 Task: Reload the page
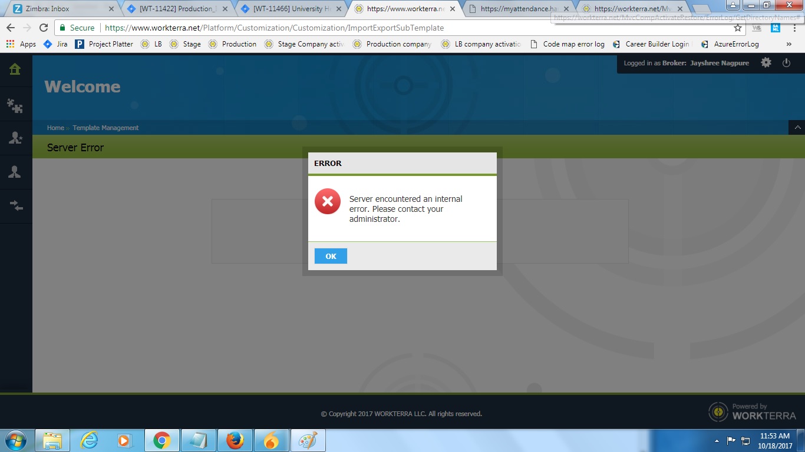click(x=44, y=28)
